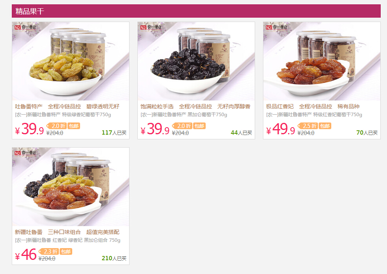Click the 117人已买 purchase count
This screenshot has width=387, height=274.
pos(114,133)
